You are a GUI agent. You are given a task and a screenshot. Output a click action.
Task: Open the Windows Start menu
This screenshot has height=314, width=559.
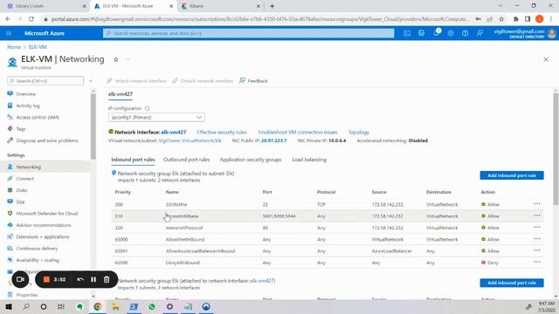click(x=9, y=306)
